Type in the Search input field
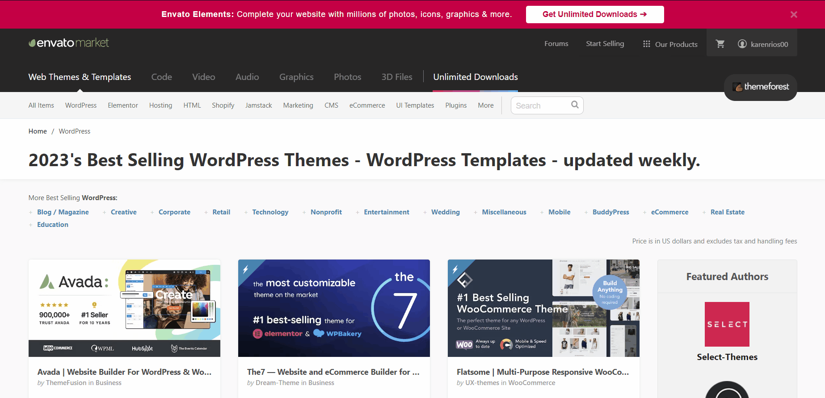This screenshot has height=398, width=825. [x=541, y=105]
